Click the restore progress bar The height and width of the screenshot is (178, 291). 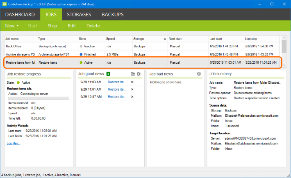tap(39, 98)
